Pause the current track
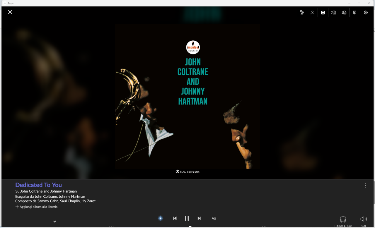The width and height of the screenshot is (375, 228). [187, 218]
